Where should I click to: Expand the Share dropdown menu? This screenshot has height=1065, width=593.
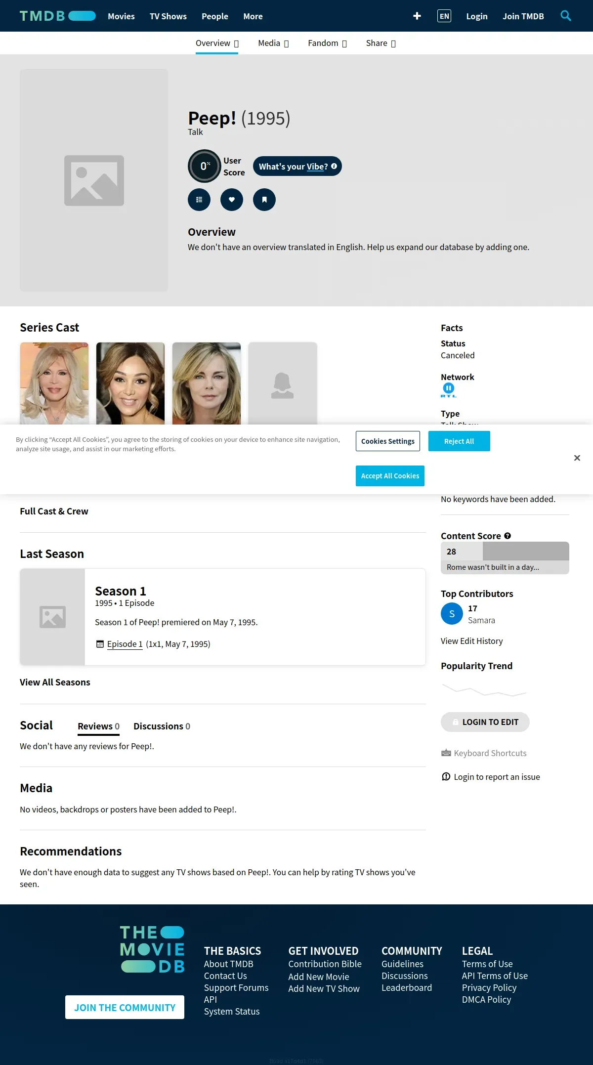coord(381,43)
